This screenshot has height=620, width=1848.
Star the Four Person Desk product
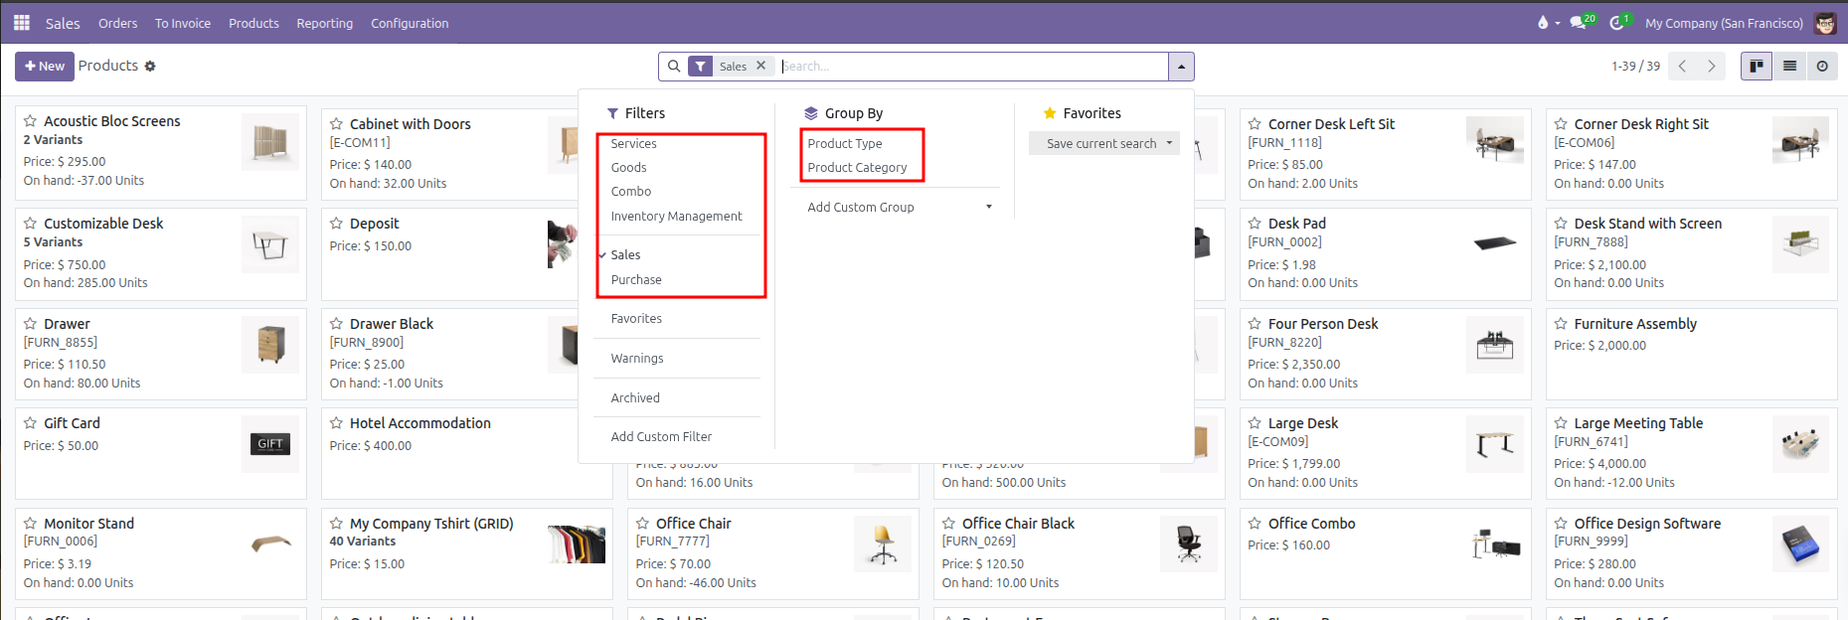click(x=1256, y=324)
